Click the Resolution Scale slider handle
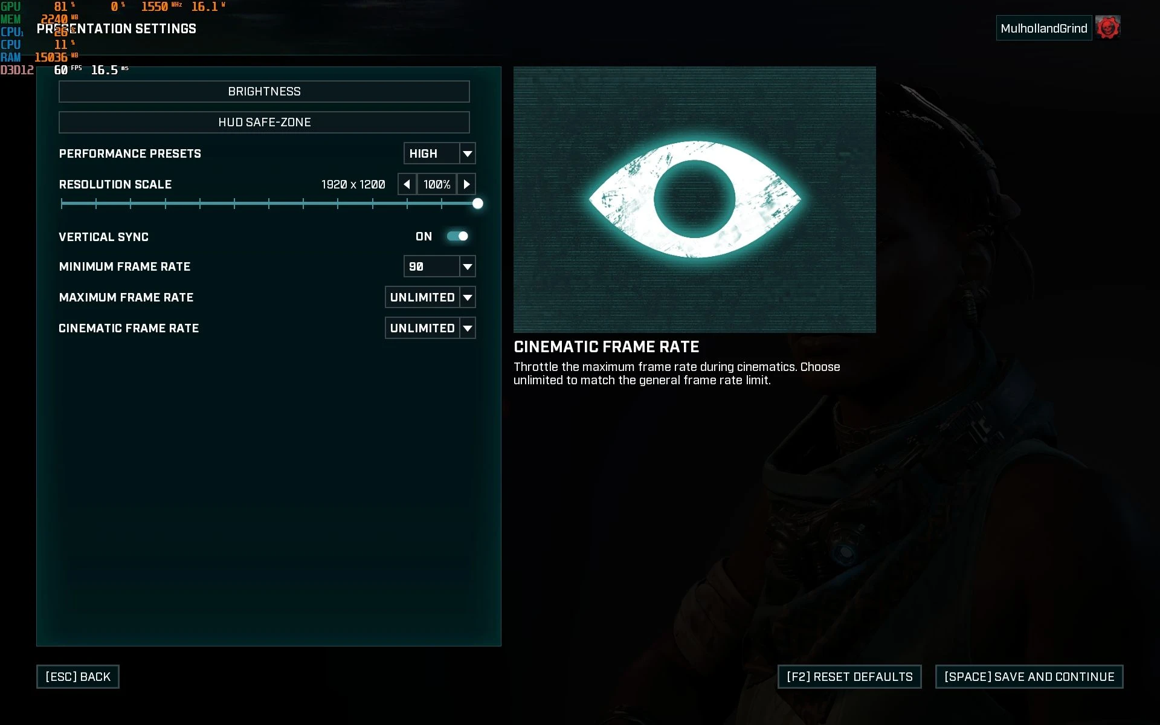Image resolution: width=1160 pixels, height=725 pixels. (x=478, y=204)
